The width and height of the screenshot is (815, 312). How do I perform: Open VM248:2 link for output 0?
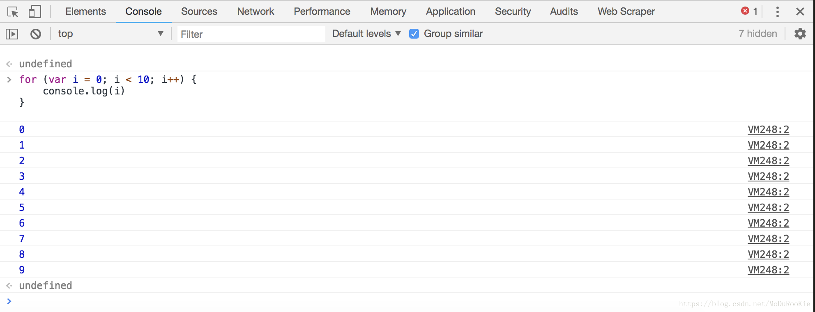click(768, 129)
